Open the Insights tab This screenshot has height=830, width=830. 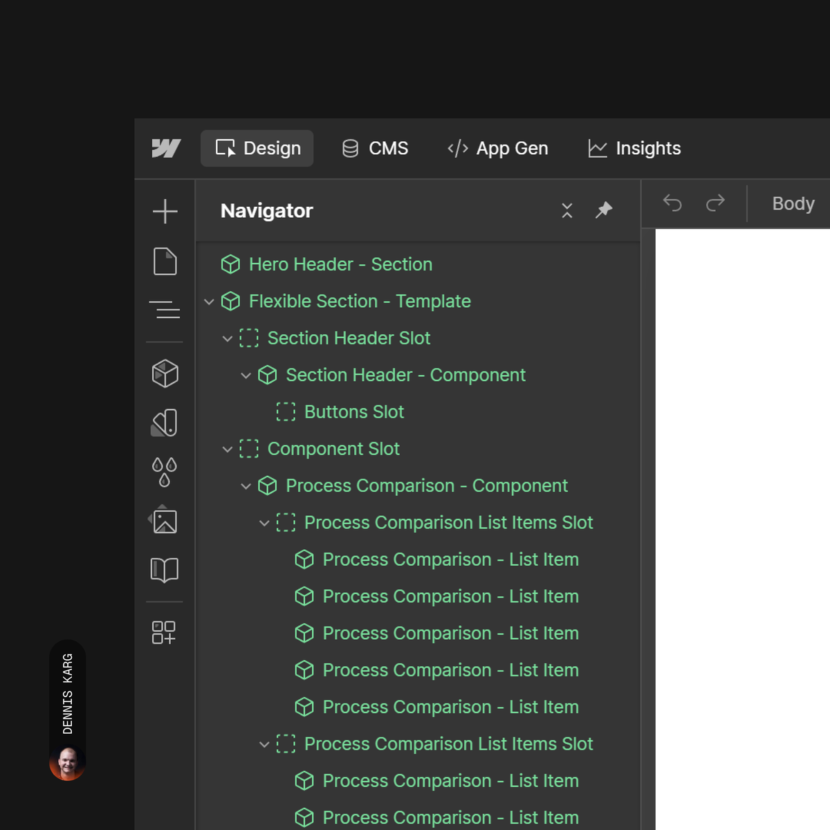point(634,148)
